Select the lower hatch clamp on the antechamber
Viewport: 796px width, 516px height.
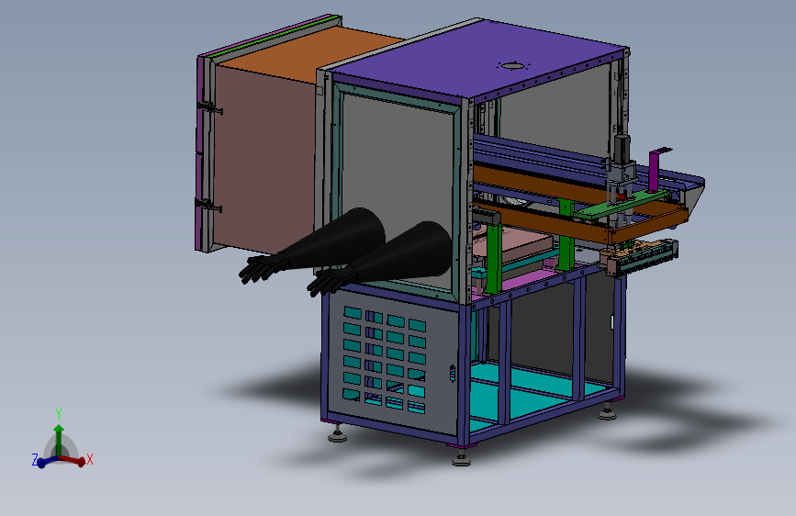coord(208,205)
